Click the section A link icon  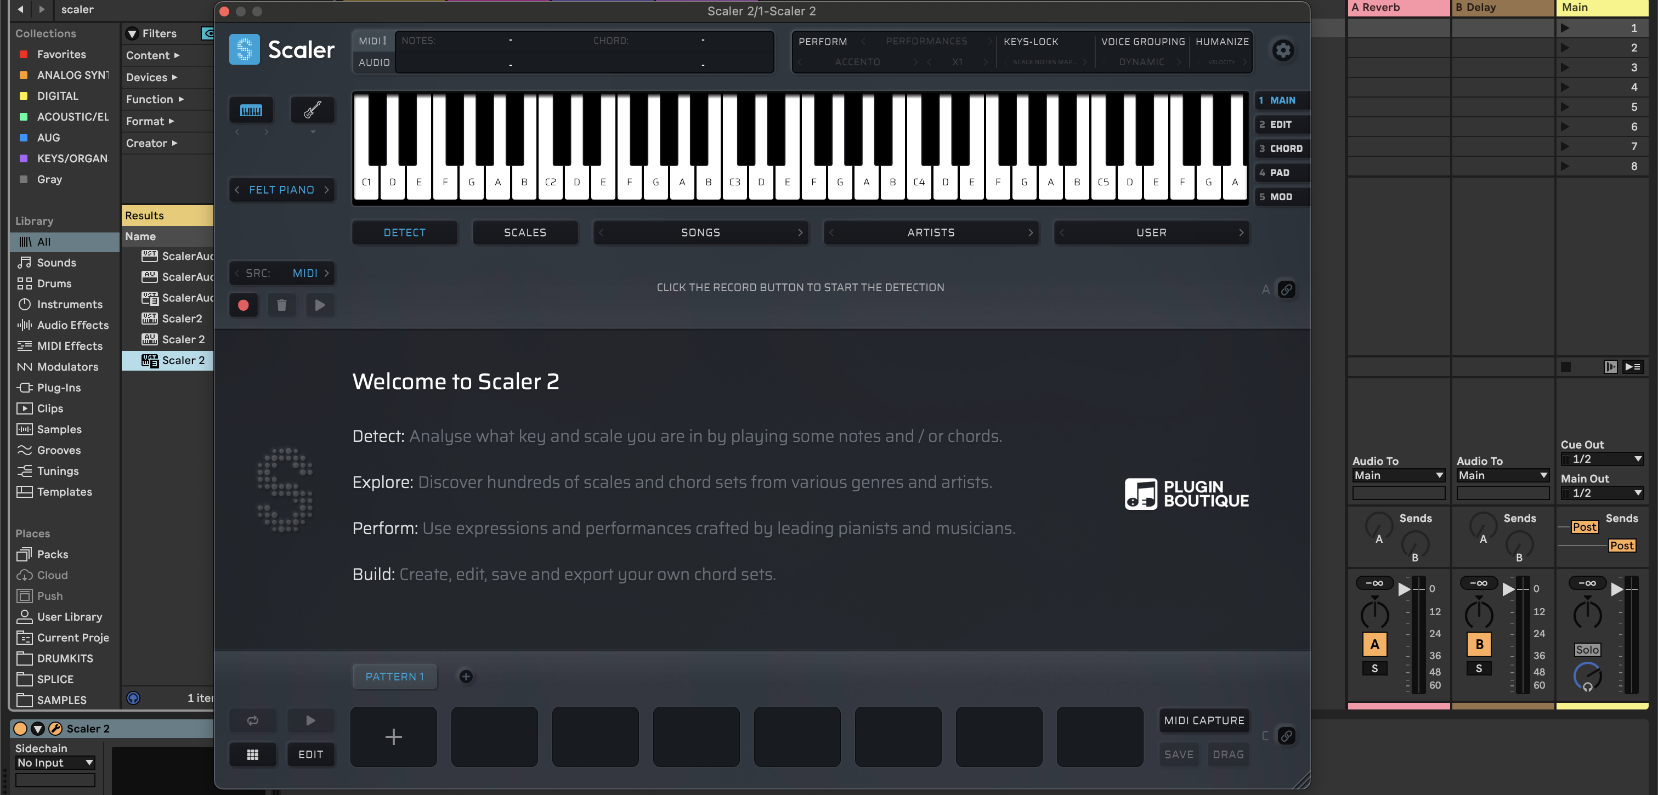coord(1286,289)
